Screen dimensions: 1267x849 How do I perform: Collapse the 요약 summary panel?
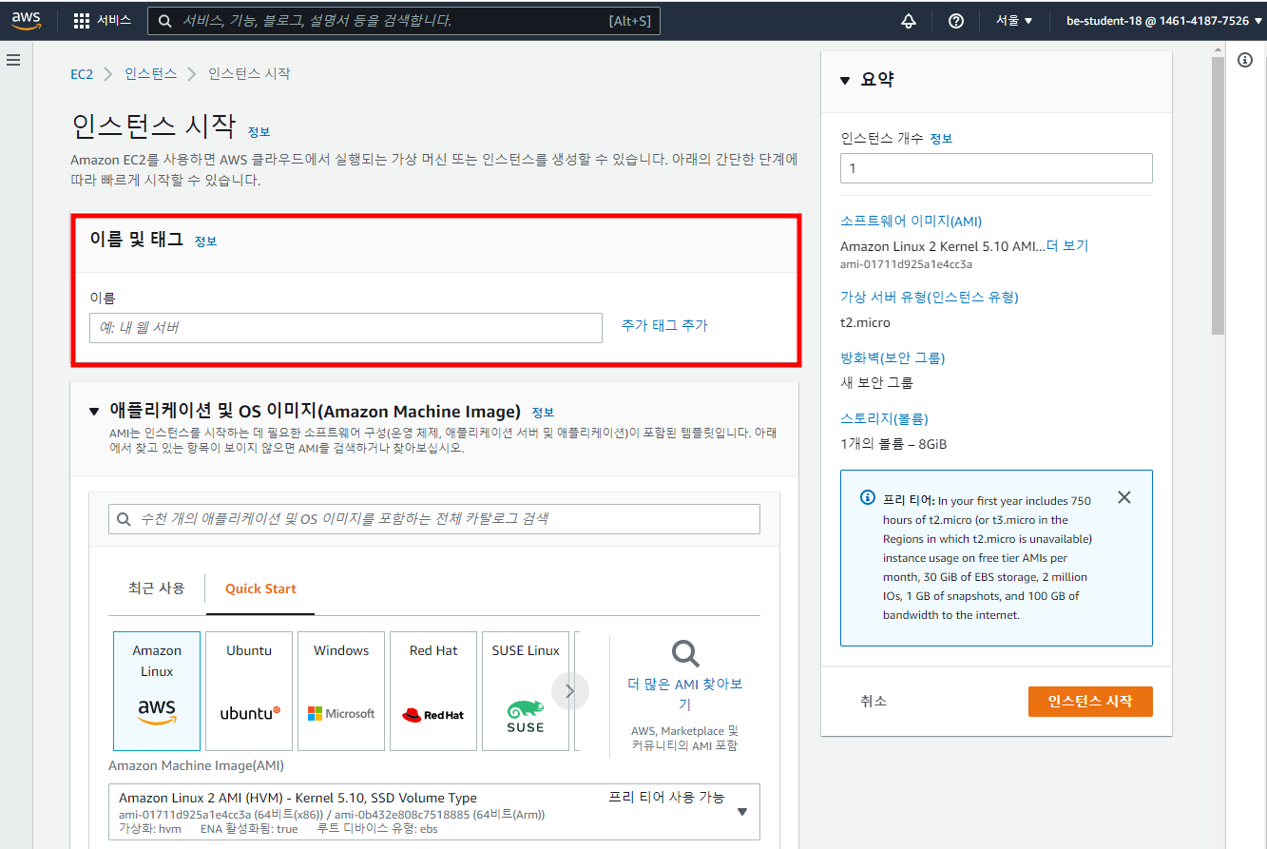click(845, 81)
